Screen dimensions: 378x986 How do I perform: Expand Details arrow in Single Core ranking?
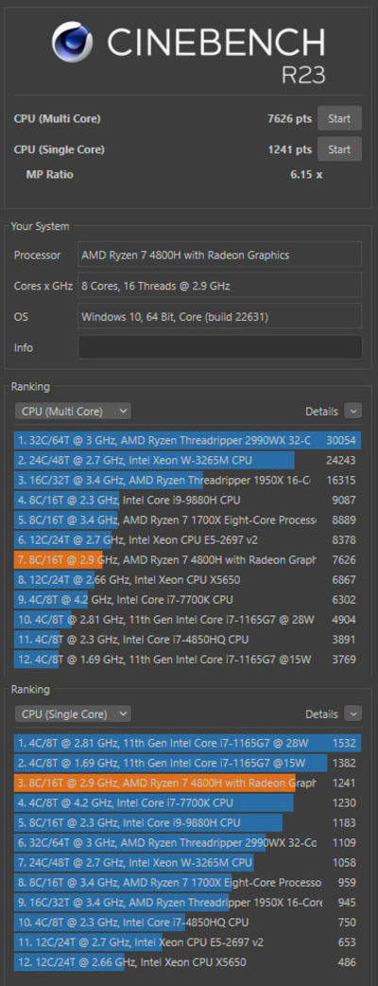[x=353, y=713]
